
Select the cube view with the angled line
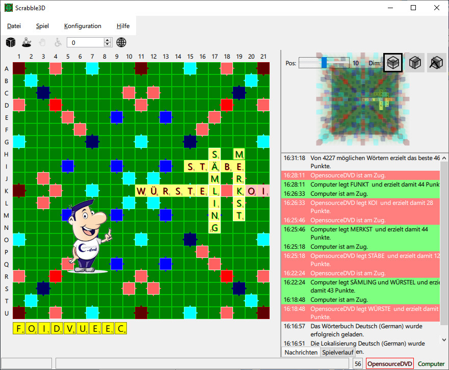point(436,63)
